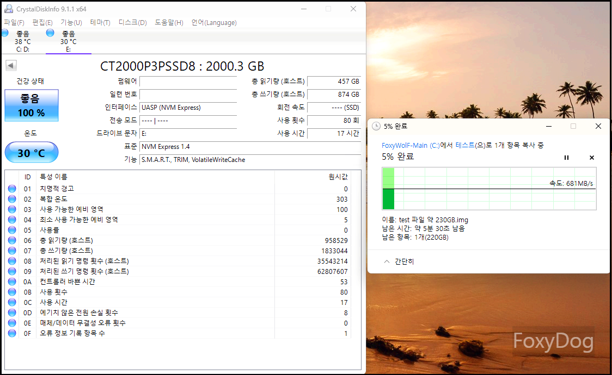The height and width of the screenshot is (375, 612).
Task: Open the FoxyWolf-Main (C:) source link
Action: pyautogui.click(x=411, y=145)
